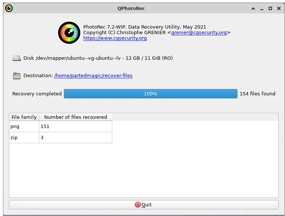Quit the QPhotoRec application
The image size is (285, 216).
pos(143,204)
